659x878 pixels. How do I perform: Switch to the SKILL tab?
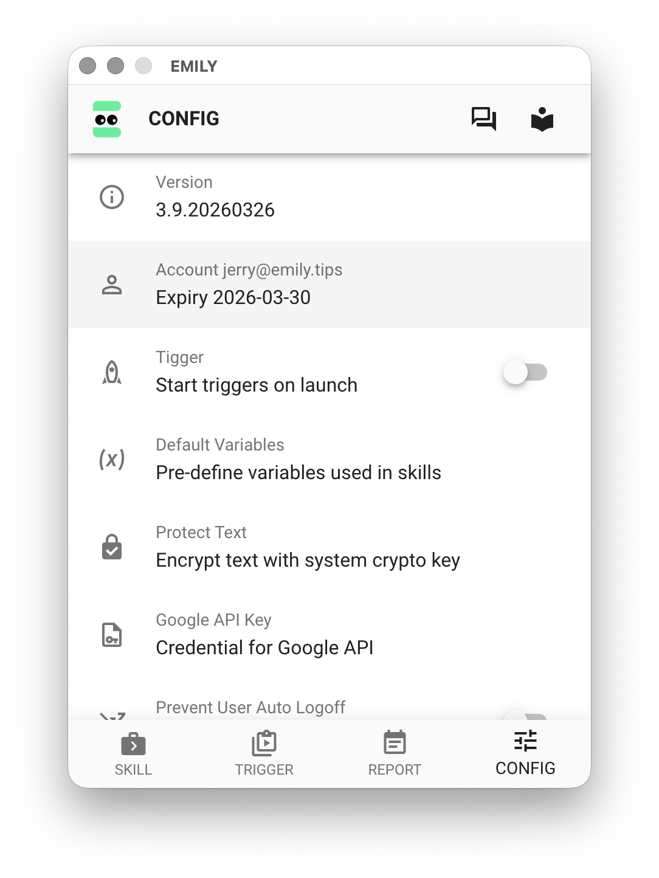coord(133,754)
